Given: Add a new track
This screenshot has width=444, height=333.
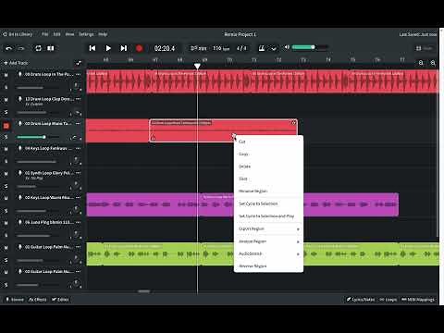Looking at the screenshot, I should [x=16, y=63].
